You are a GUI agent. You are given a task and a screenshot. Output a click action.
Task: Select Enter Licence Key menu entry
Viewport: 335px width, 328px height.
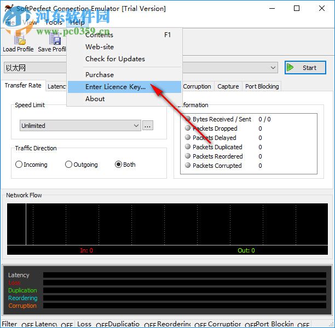click(x=124, y=86)
